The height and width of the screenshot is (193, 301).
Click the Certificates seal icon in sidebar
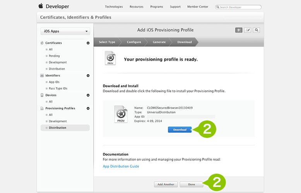point(42,43)
